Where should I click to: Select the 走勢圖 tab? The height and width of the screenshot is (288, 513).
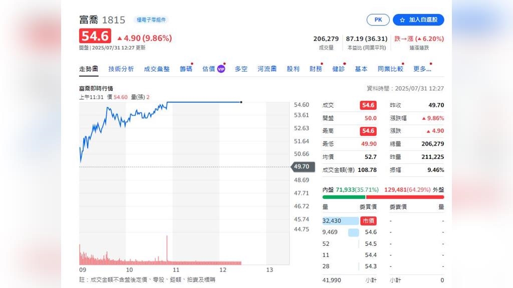pyautogui.click(x=89, y=69)
